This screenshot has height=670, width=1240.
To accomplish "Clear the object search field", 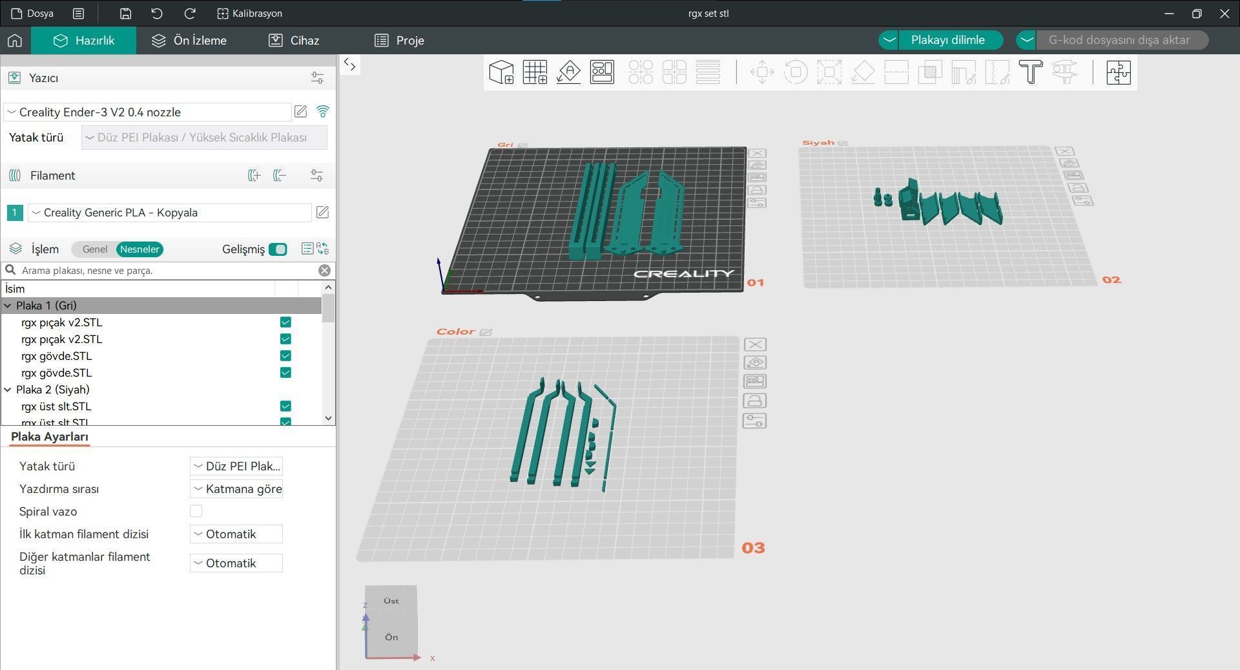I will [x=325, y=270].
